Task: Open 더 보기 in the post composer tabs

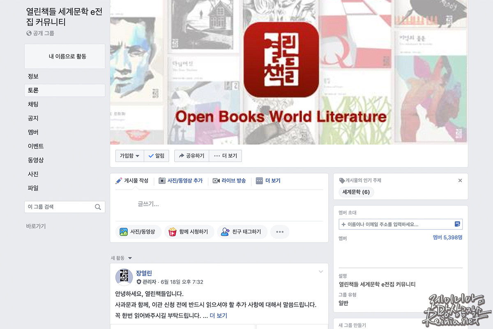Action: click(x=268, y=181)
